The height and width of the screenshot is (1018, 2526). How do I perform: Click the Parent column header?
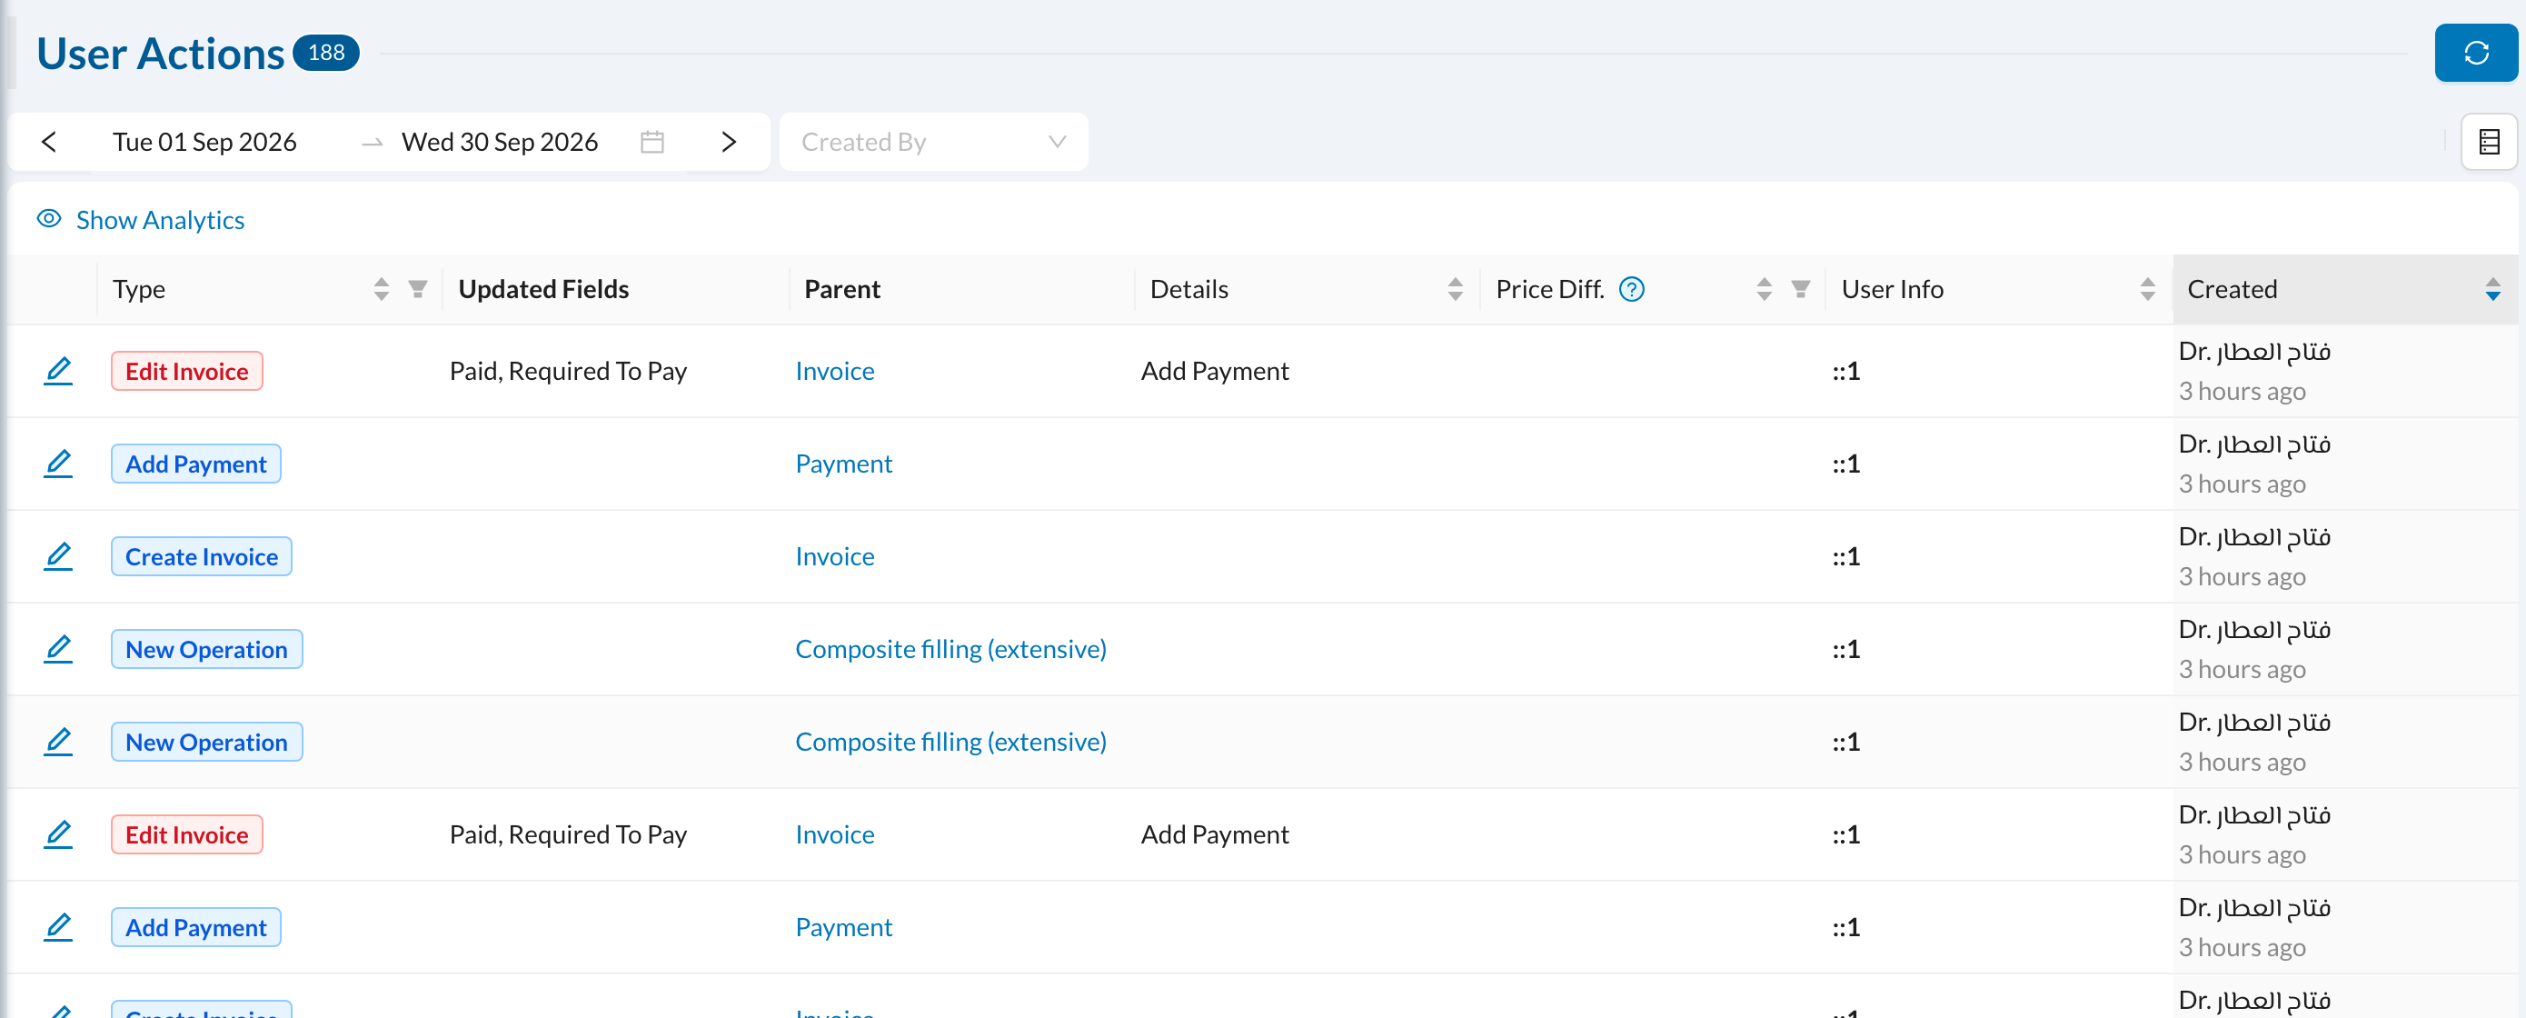click(841, 289)
